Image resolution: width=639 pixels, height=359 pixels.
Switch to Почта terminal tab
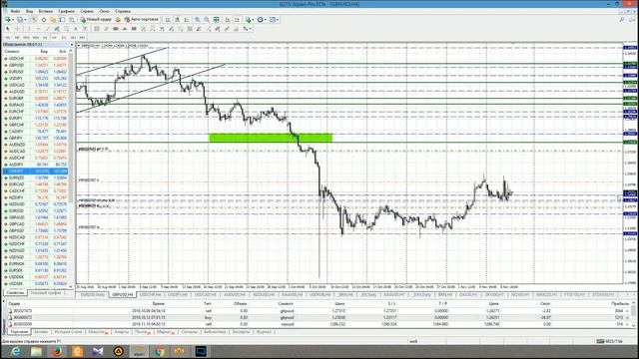[x=142, y=332]
